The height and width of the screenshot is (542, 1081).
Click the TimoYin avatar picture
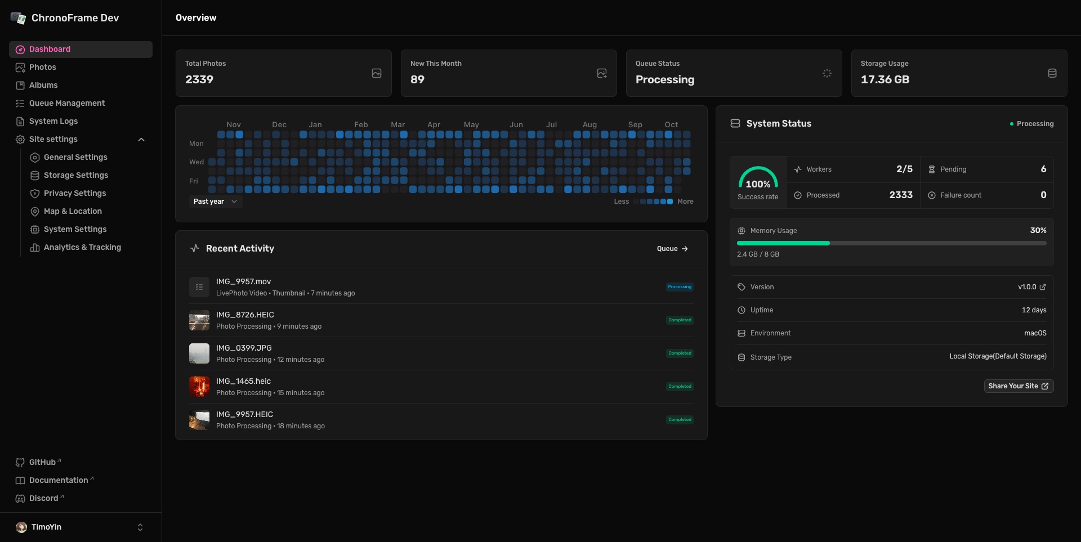21,527
